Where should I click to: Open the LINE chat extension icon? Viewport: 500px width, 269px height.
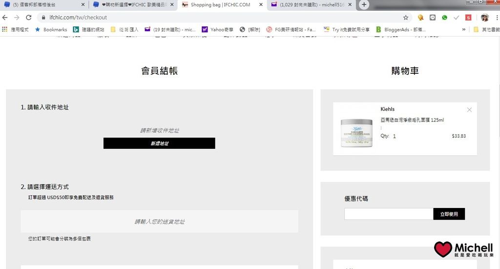(433, 18)
